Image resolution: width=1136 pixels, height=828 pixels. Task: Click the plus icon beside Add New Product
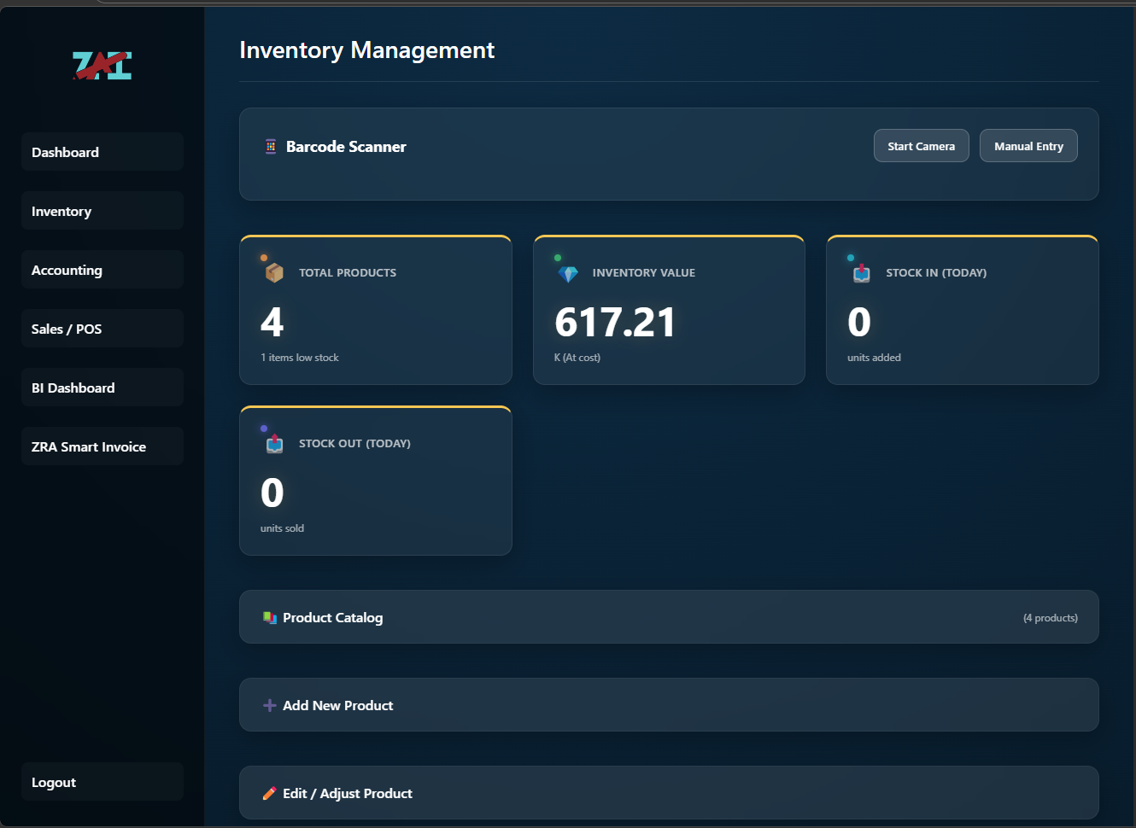pyautogui.click(x=268, y=704)
